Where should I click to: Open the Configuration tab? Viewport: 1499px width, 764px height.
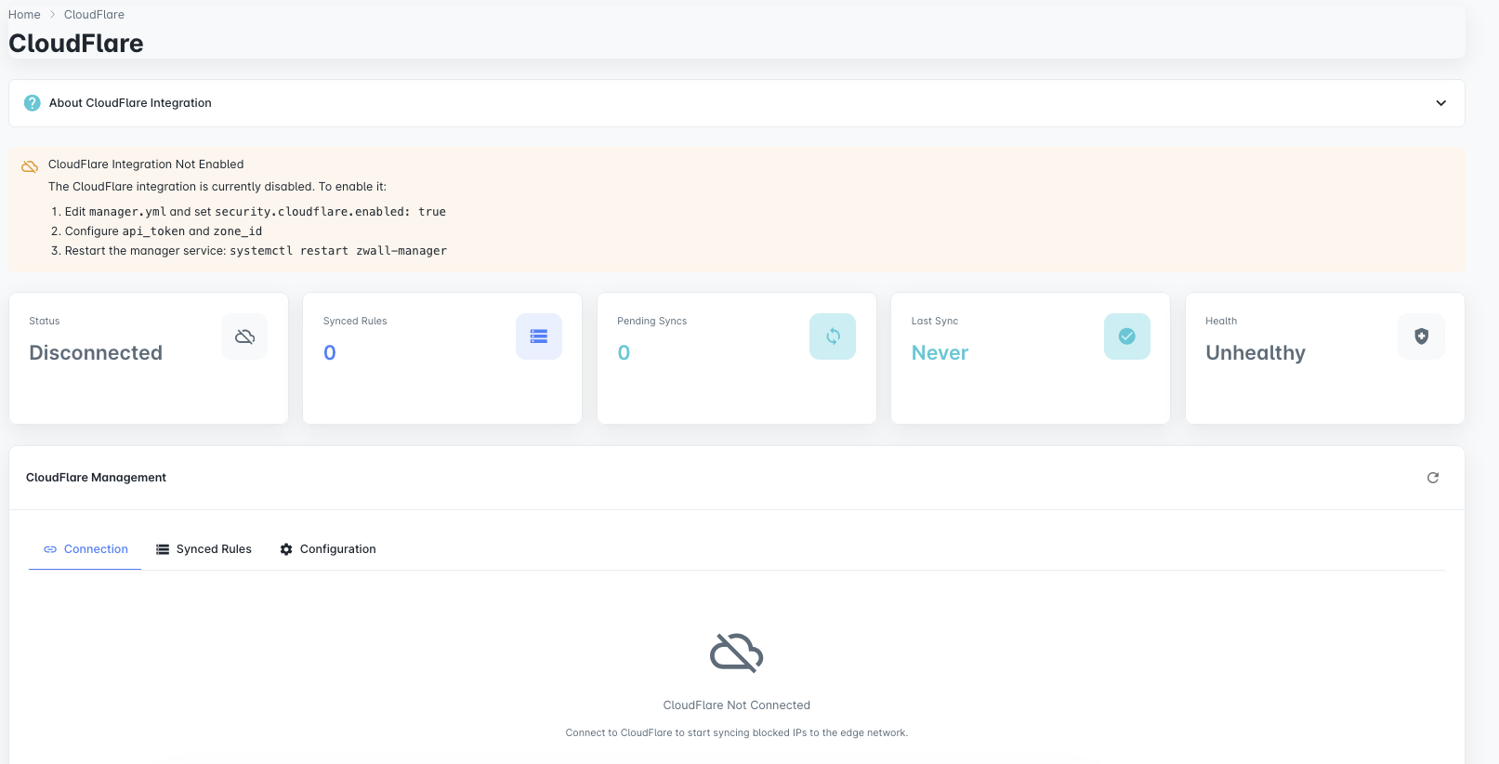(328, 549)
